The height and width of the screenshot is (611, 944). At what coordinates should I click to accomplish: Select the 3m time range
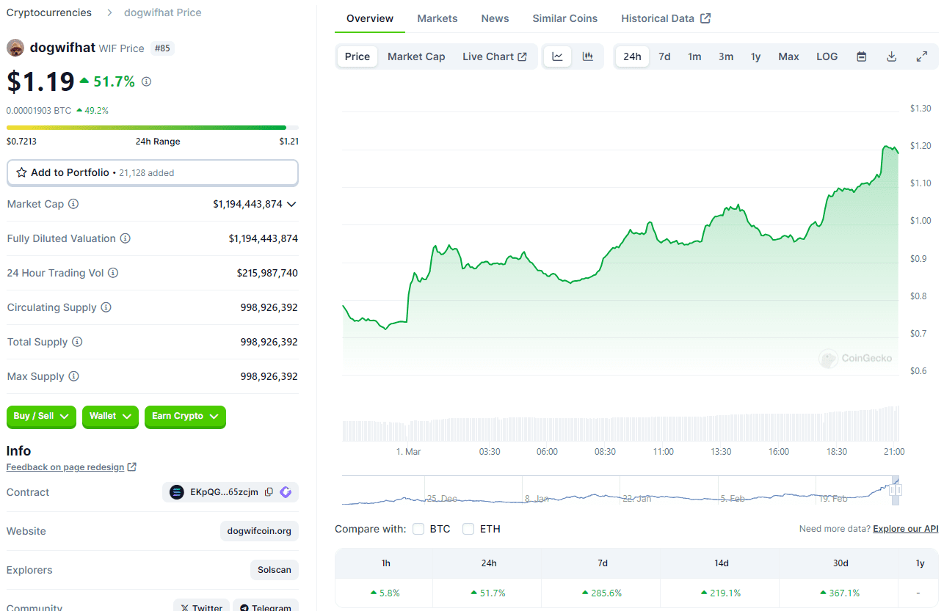click(x=726, y=56)
